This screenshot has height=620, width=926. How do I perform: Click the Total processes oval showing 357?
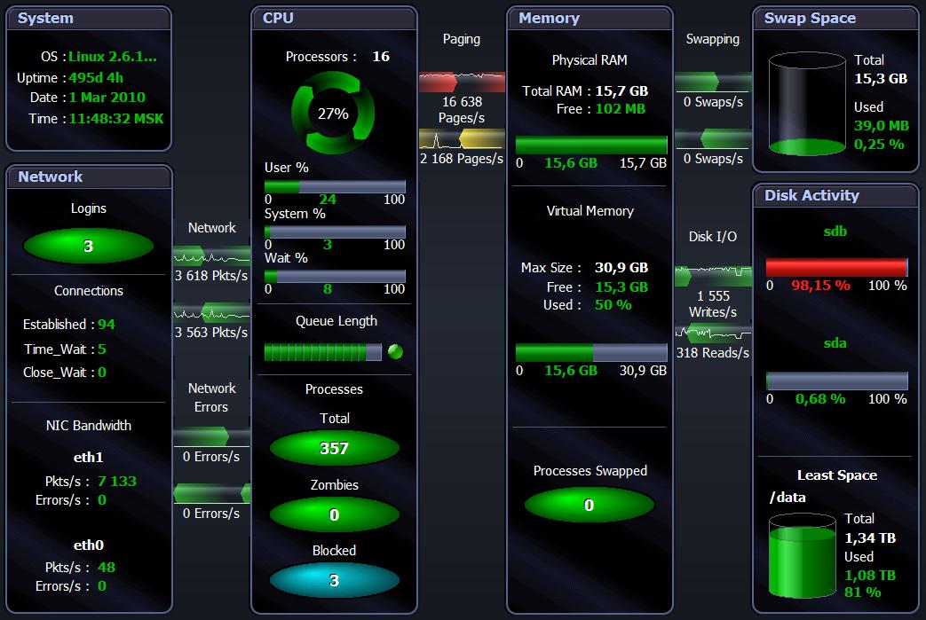[334, 448]
